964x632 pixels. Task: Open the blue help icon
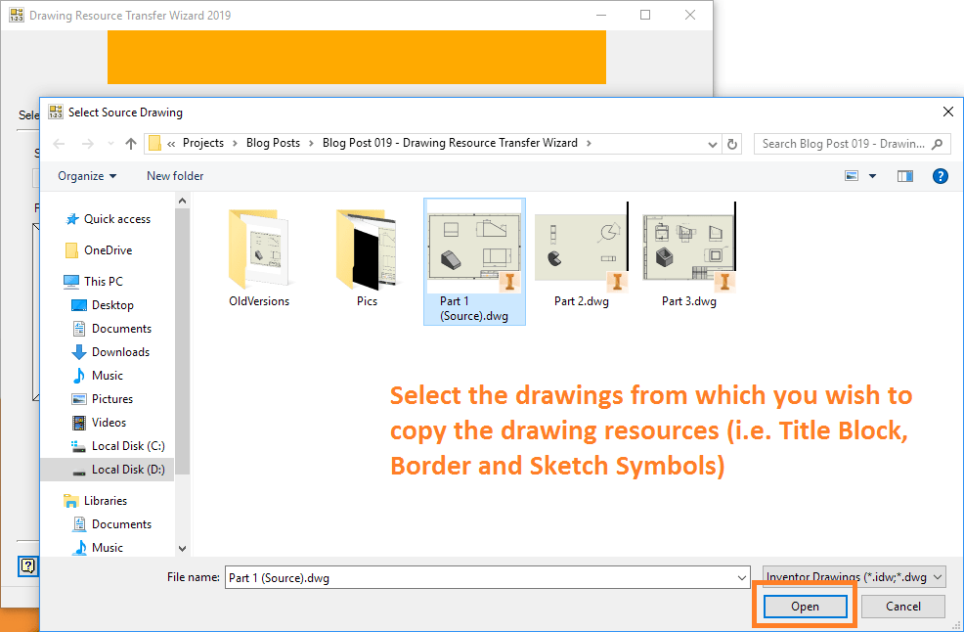tap(940, 177)
